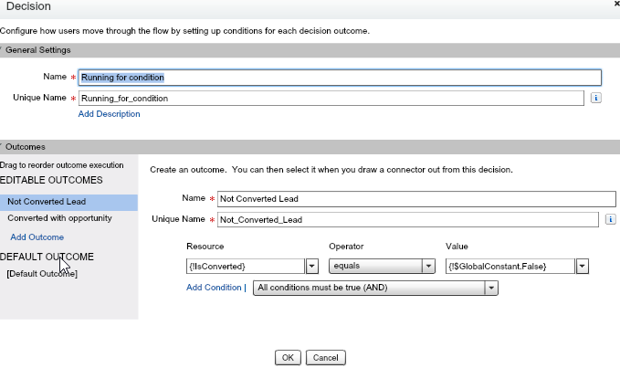620x368 pixels.
Task: Open the Value dropdown arrow
Action: point(583,266)
